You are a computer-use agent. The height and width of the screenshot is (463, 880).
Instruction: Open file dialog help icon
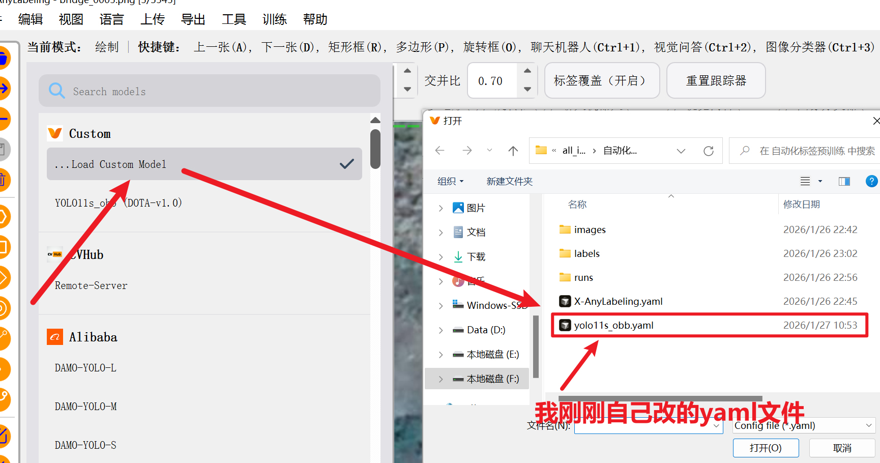click(x=871, y=181)
